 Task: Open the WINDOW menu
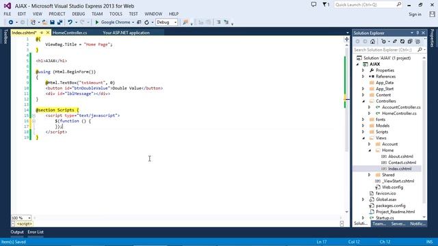[x=153, y=14]
